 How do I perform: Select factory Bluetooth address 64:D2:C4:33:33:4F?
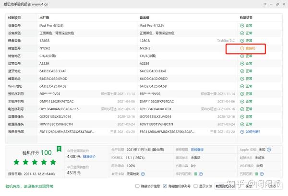point(53,71)
